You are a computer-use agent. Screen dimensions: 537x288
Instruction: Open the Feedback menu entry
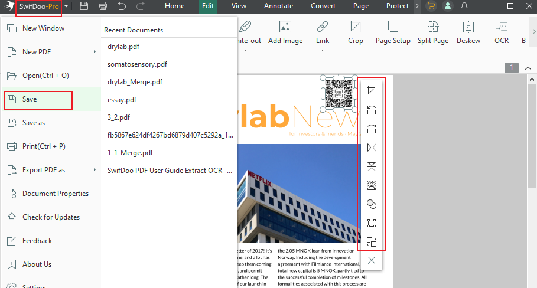51,241
